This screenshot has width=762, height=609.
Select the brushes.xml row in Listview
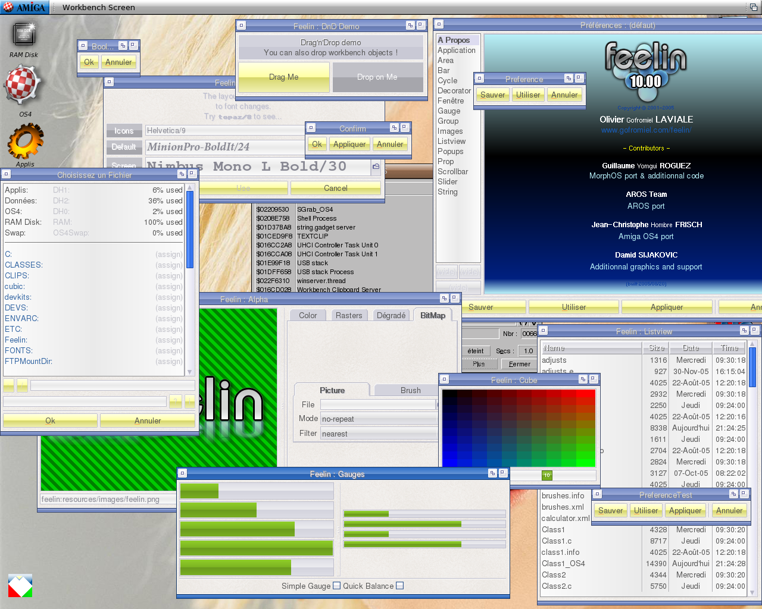[565, 507]
